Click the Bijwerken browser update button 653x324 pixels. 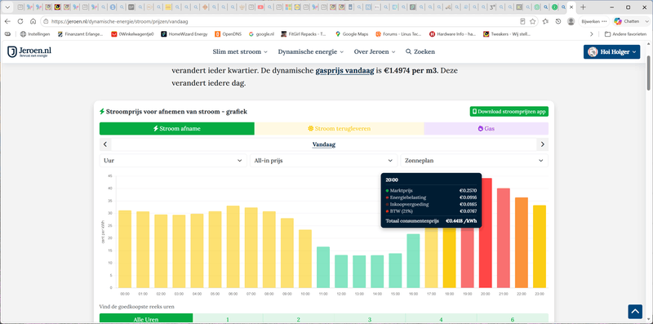click(x=594, y=21)
